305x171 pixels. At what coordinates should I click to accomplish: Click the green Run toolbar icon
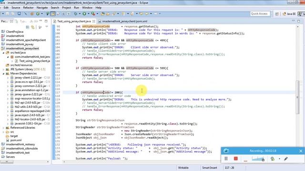[x=84, y=14]
